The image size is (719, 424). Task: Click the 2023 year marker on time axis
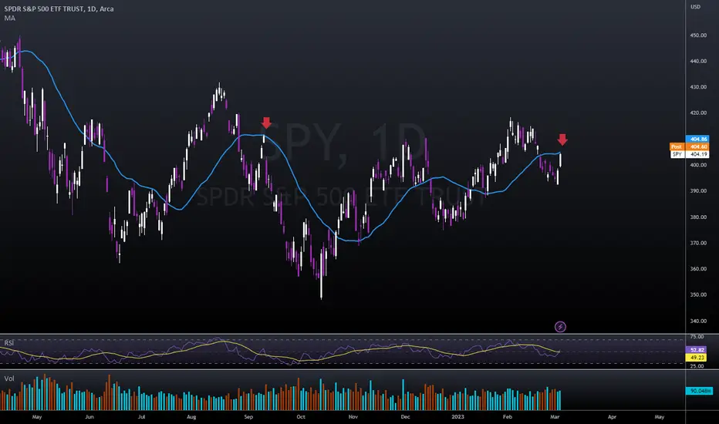(x=457, y=417)
